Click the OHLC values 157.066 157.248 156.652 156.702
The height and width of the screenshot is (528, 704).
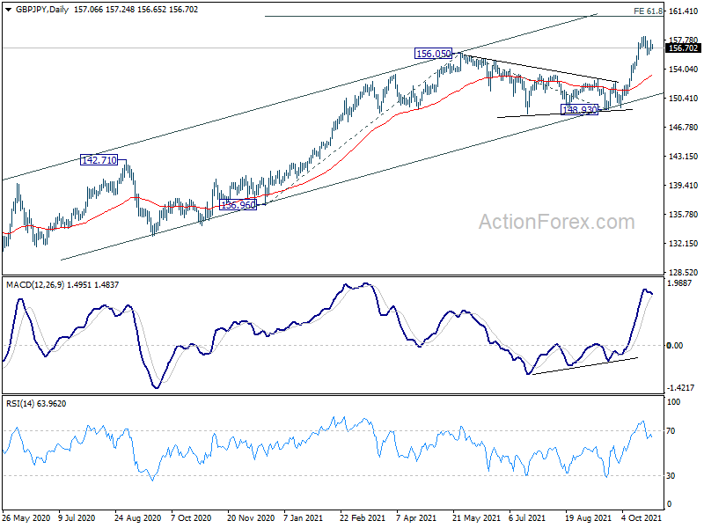tap(136, 10)
